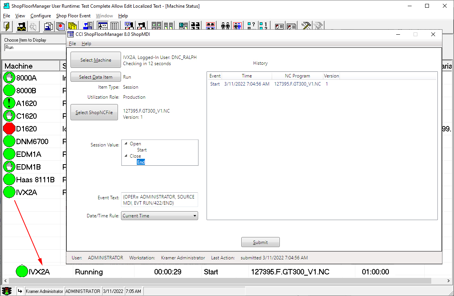Viewport: 454px width, 296px height.
Task: Click the teal machine panel icon
Action: pyautogui.click(x=183, y=26)
